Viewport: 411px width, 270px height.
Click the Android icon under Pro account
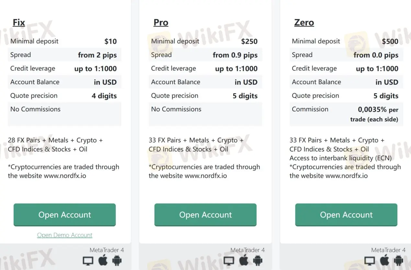pyautogui.click(x=258, y=260)
